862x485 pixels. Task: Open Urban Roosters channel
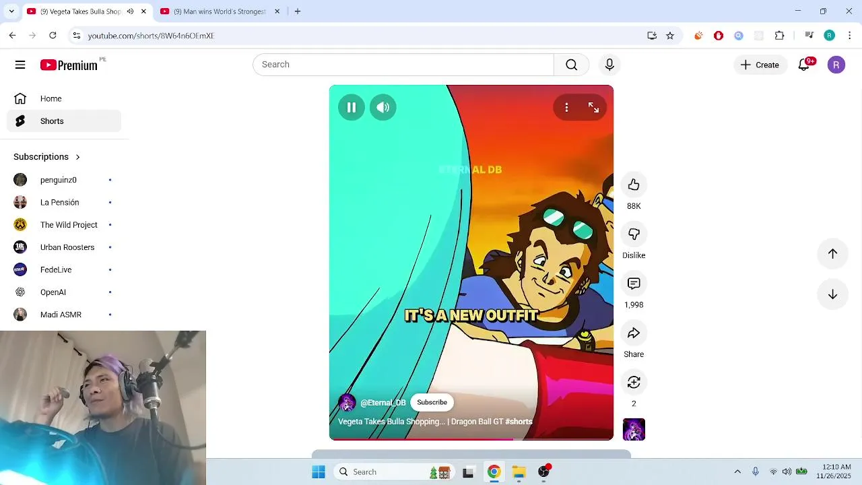(64, 247)
